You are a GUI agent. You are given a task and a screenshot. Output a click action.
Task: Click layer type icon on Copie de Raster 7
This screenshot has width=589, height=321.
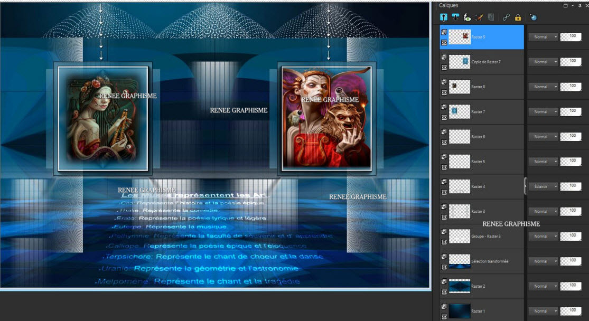pyautogui.click(x=444, y=57)
